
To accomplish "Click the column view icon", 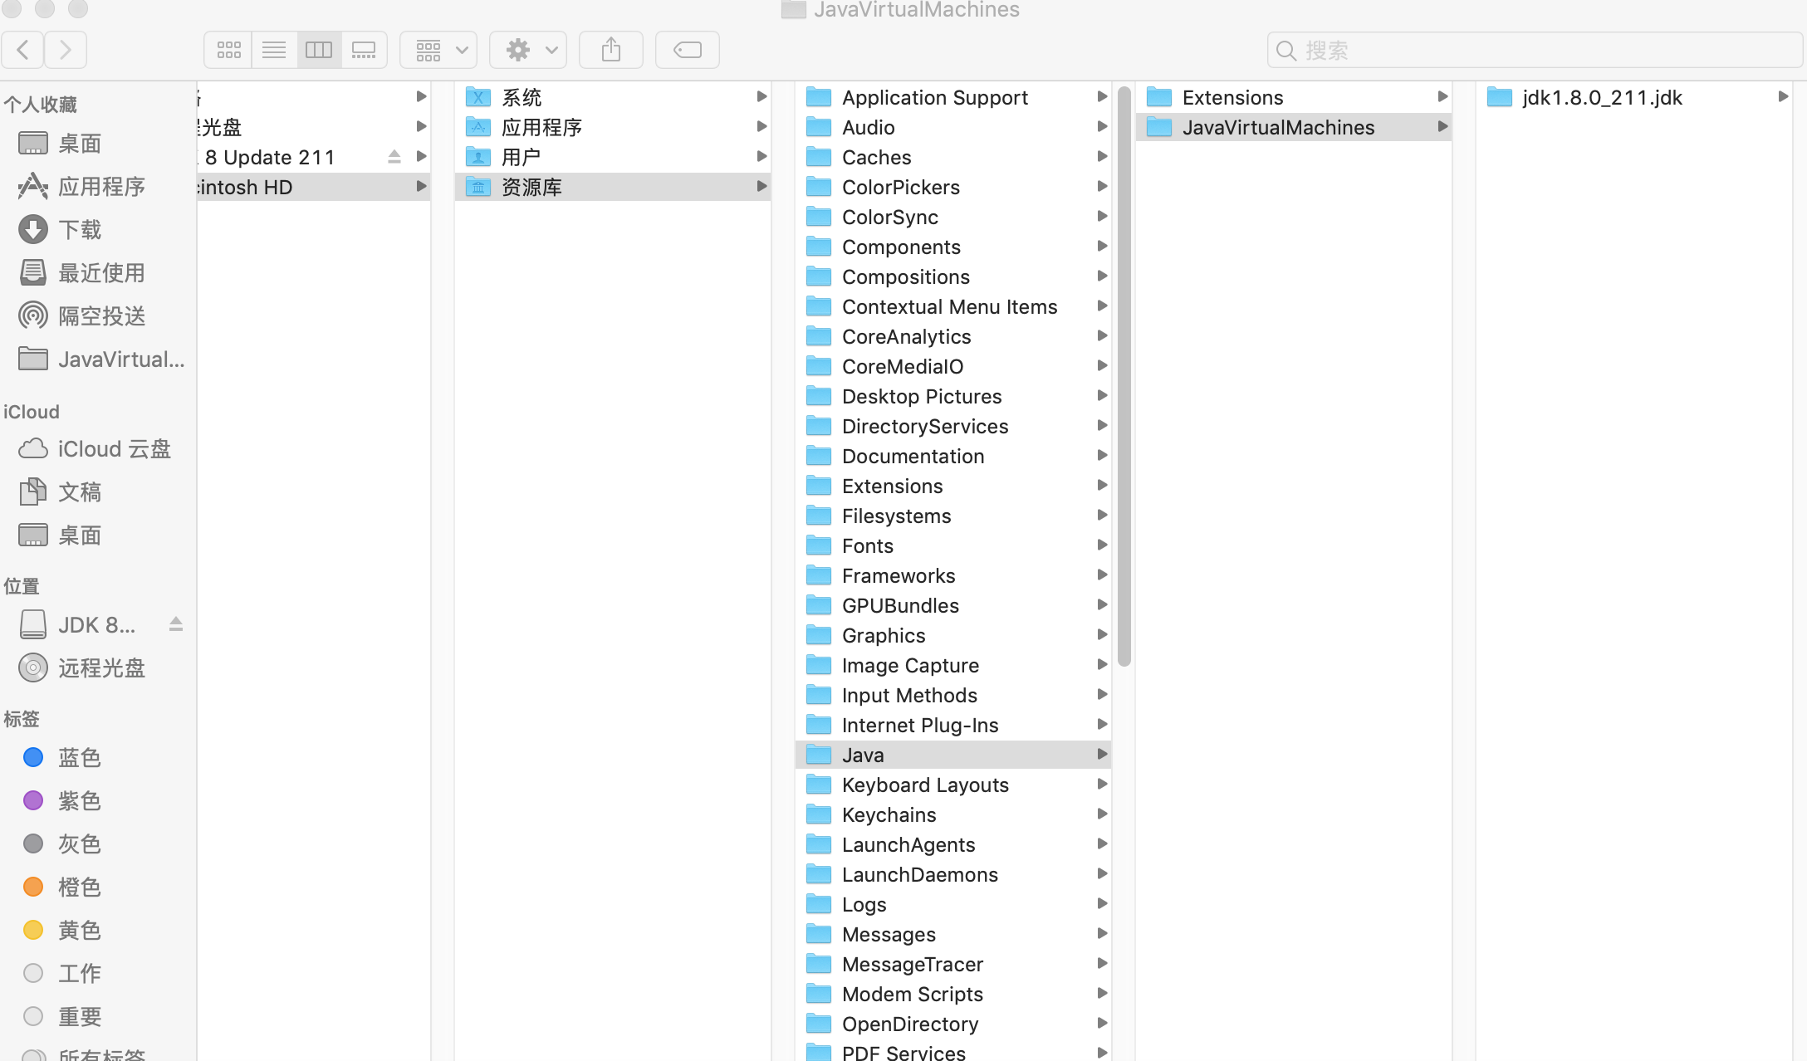I will (x=318, y=49).
